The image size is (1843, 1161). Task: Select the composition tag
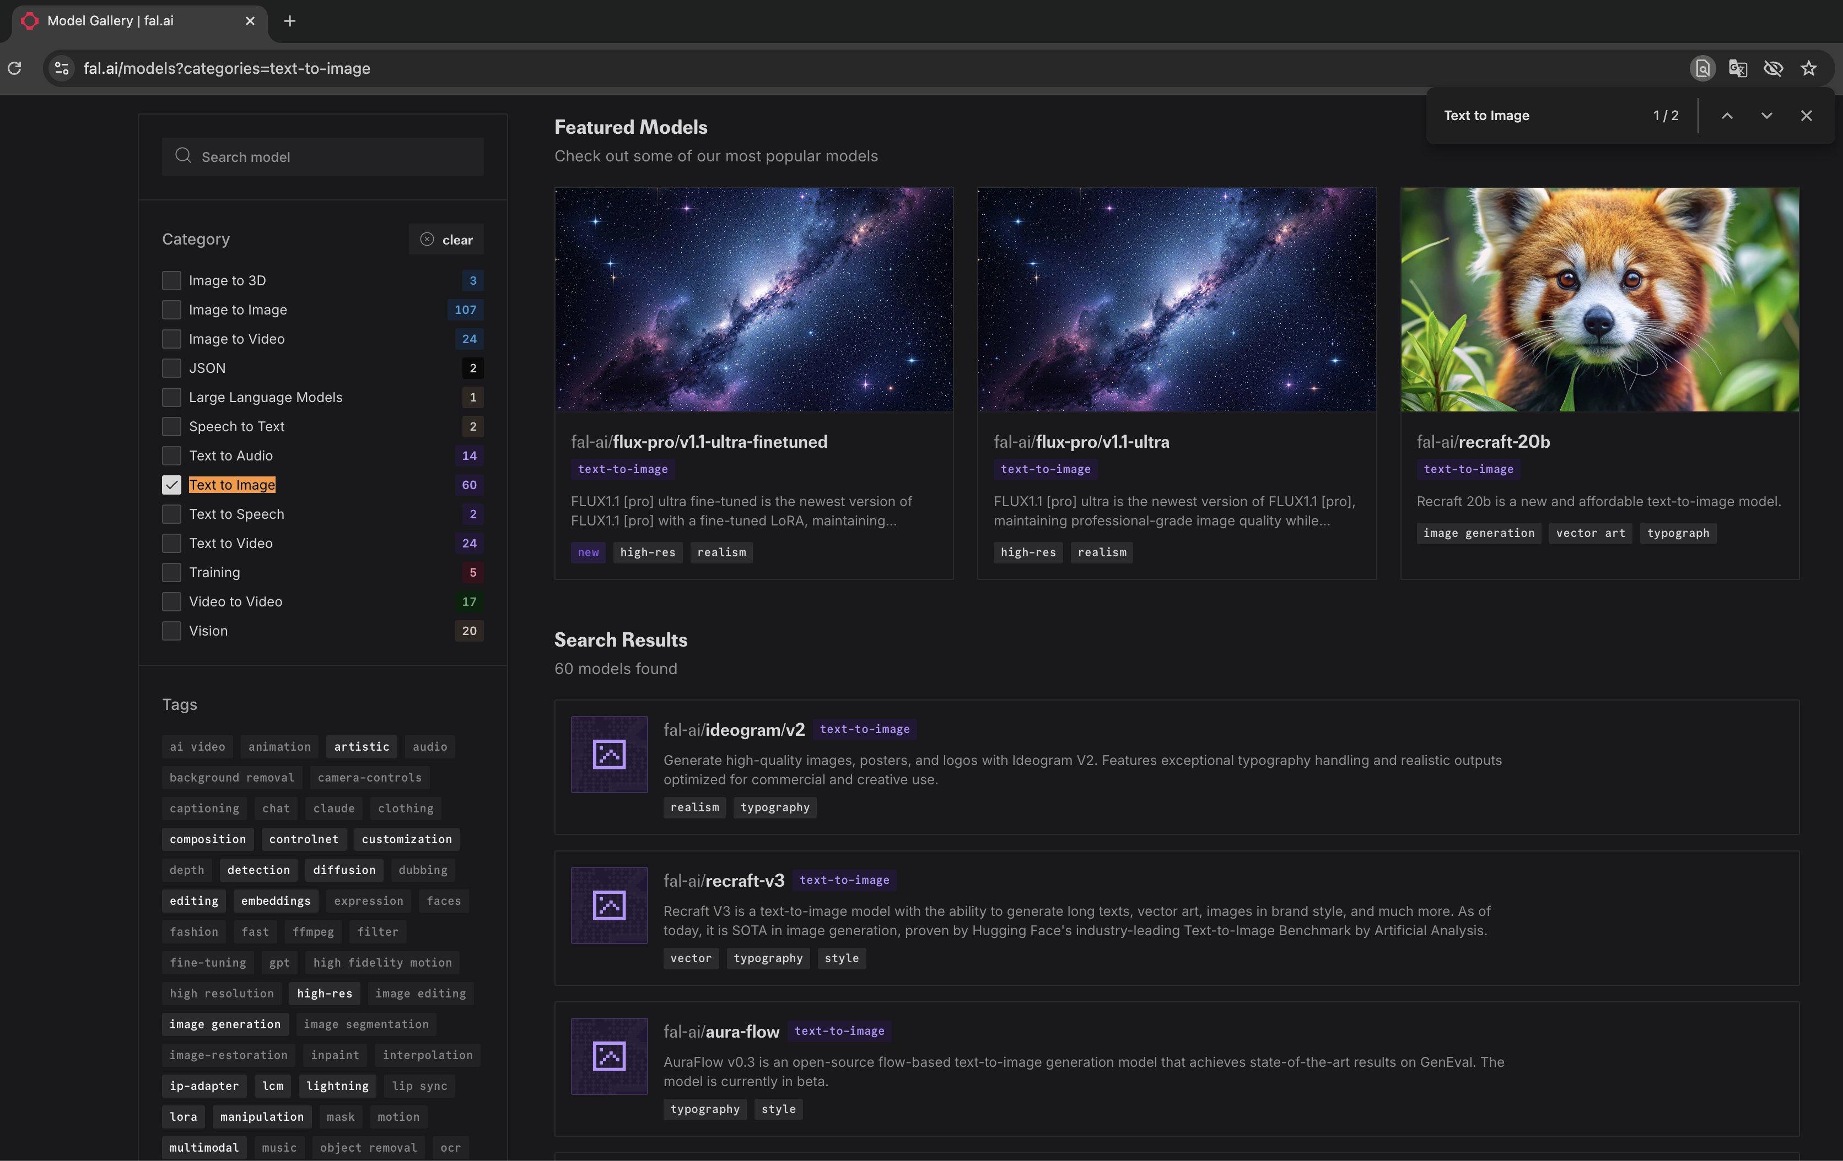pos(207,839)
